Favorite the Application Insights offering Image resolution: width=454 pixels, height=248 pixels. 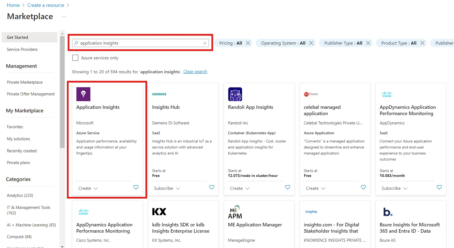[136, 187]
